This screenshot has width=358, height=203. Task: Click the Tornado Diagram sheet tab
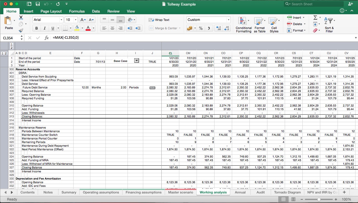click(x=287, y=192)
